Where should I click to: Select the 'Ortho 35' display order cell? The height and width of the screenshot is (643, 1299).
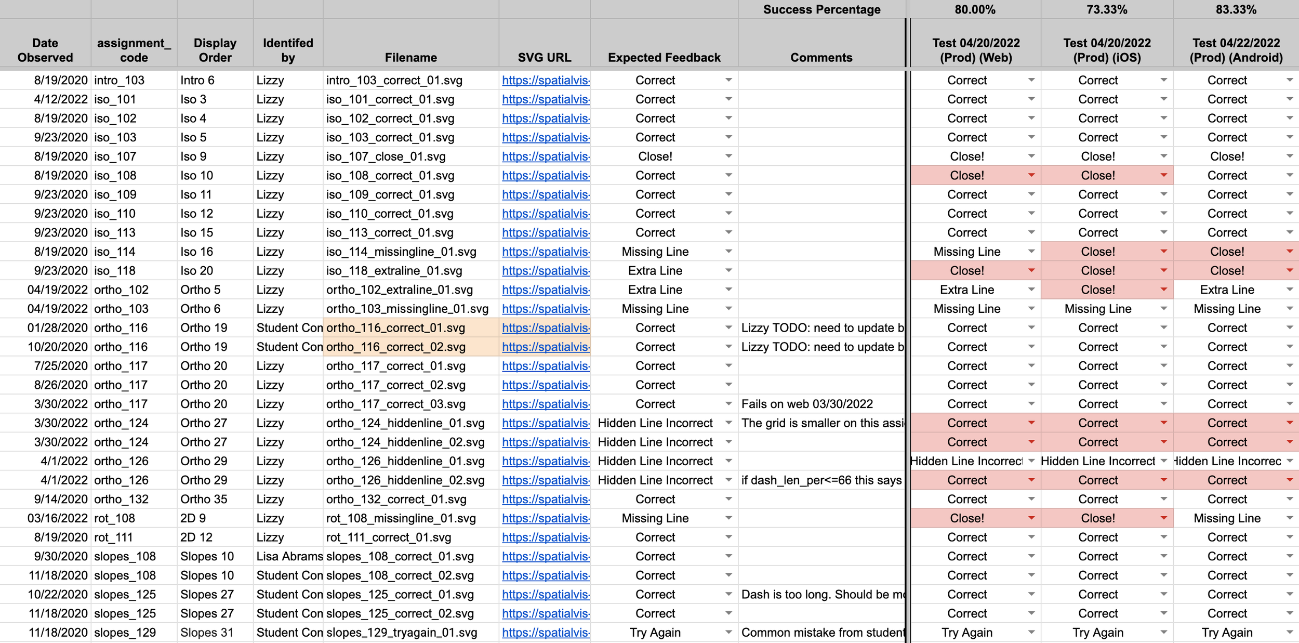pos(215,500)
